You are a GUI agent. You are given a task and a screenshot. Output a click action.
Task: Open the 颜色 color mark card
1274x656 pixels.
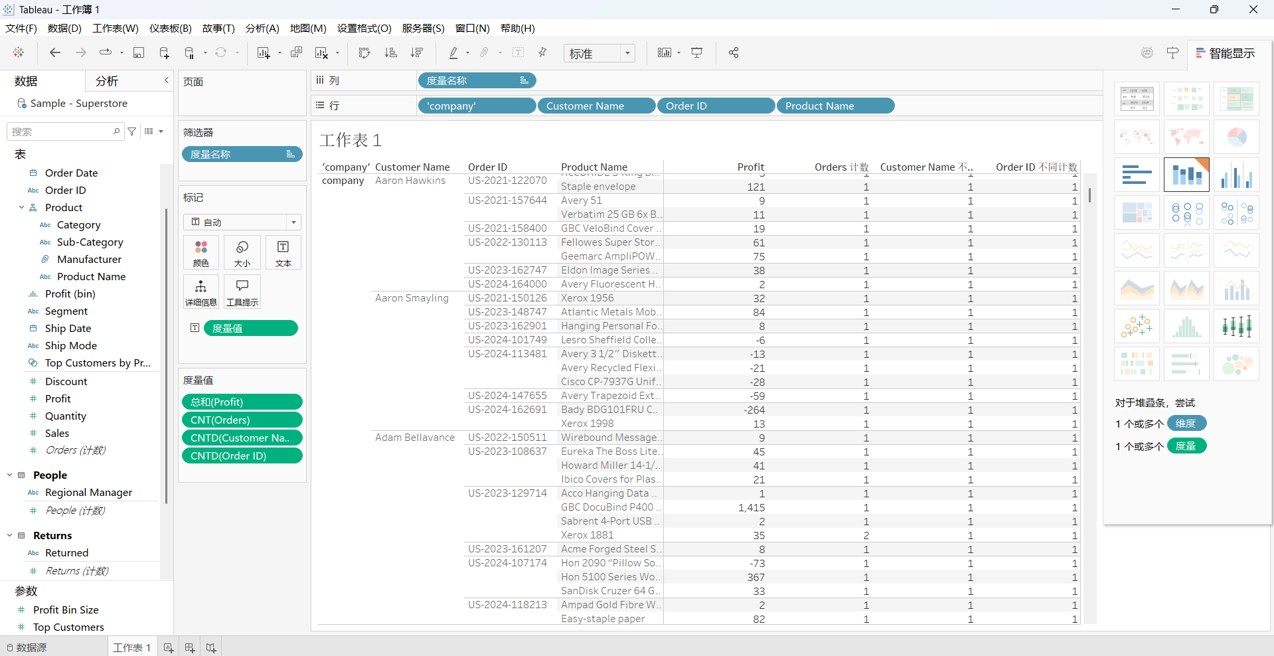pyautogui.click(x=200, y=253)
